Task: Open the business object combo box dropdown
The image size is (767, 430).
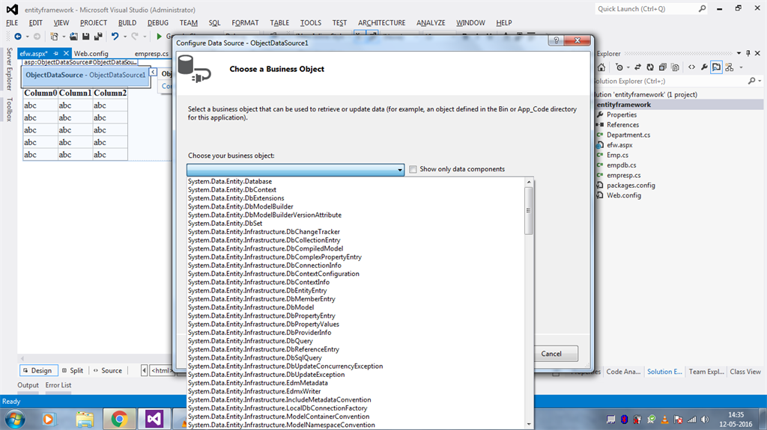Action: click(400, 170)
